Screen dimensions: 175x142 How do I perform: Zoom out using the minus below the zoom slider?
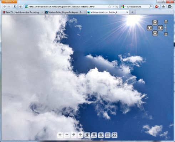coord(166,34)
